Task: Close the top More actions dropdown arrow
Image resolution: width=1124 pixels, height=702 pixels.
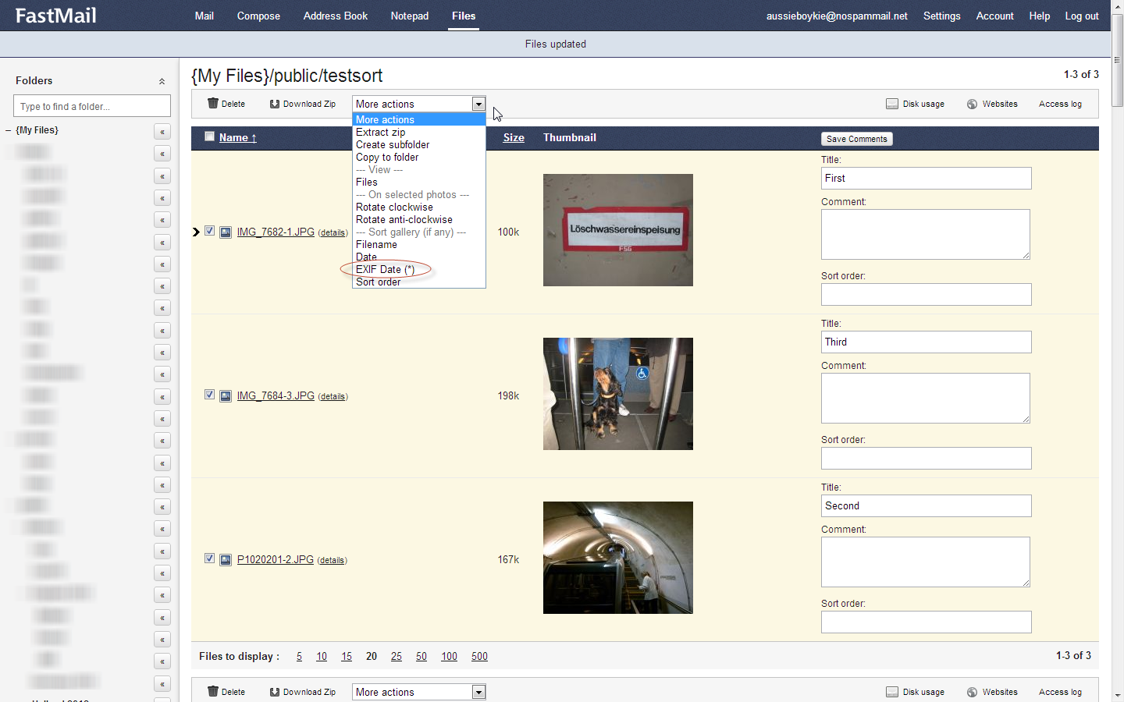Action: pos(478,104)
